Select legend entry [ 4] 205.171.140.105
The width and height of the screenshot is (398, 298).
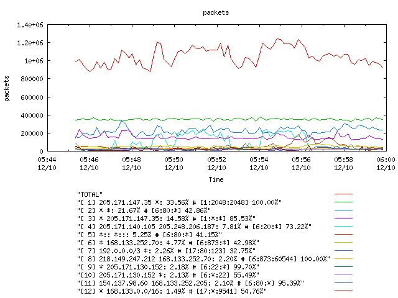(194, 227)
